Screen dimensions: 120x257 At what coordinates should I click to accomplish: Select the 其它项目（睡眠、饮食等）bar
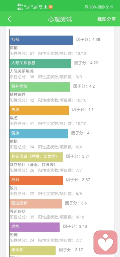(36, 157)
